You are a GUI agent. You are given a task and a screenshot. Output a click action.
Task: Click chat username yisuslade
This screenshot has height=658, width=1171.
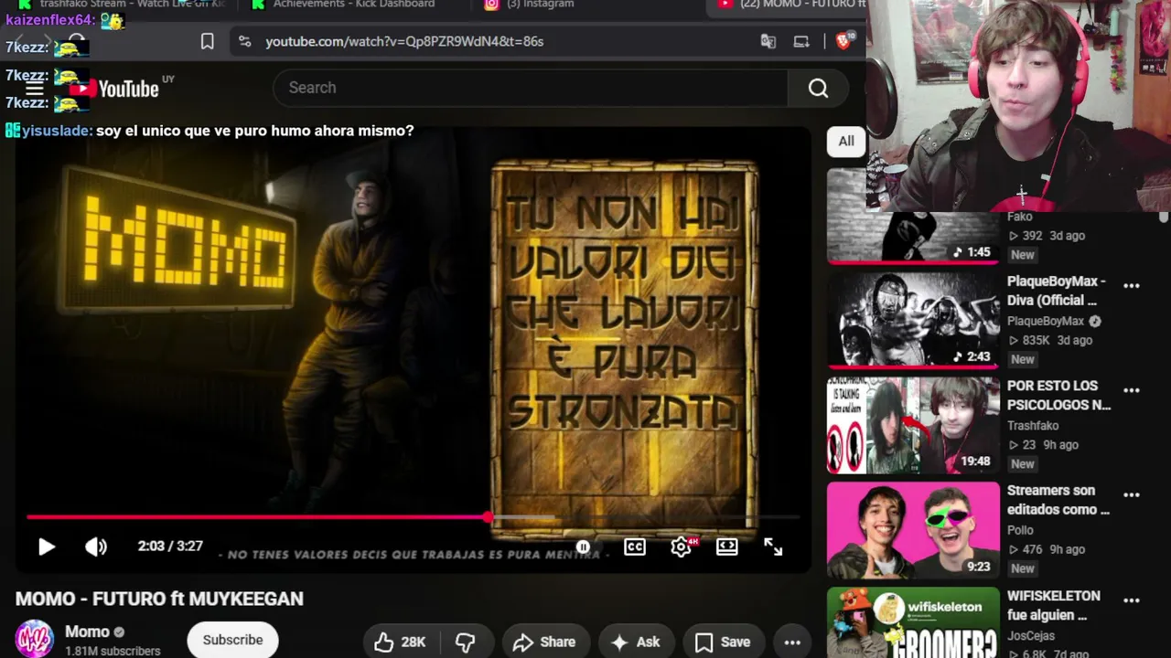point(55,131)
